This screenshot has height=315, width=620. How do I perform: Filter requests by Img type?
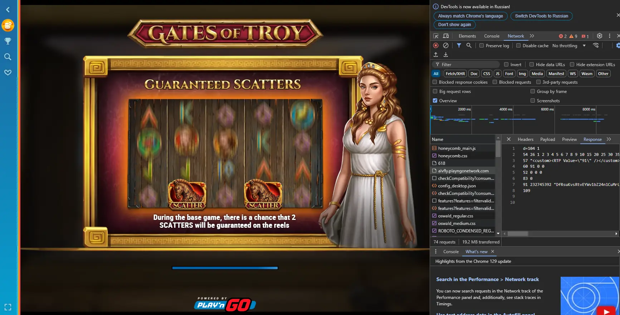click(522, 74)
